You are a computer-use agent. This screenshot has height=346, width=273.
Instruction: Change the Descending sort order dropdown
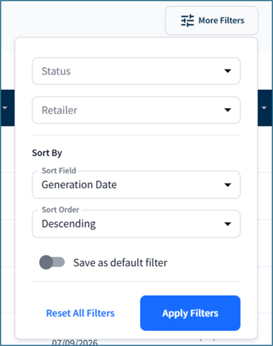click(x=136, y=224)
